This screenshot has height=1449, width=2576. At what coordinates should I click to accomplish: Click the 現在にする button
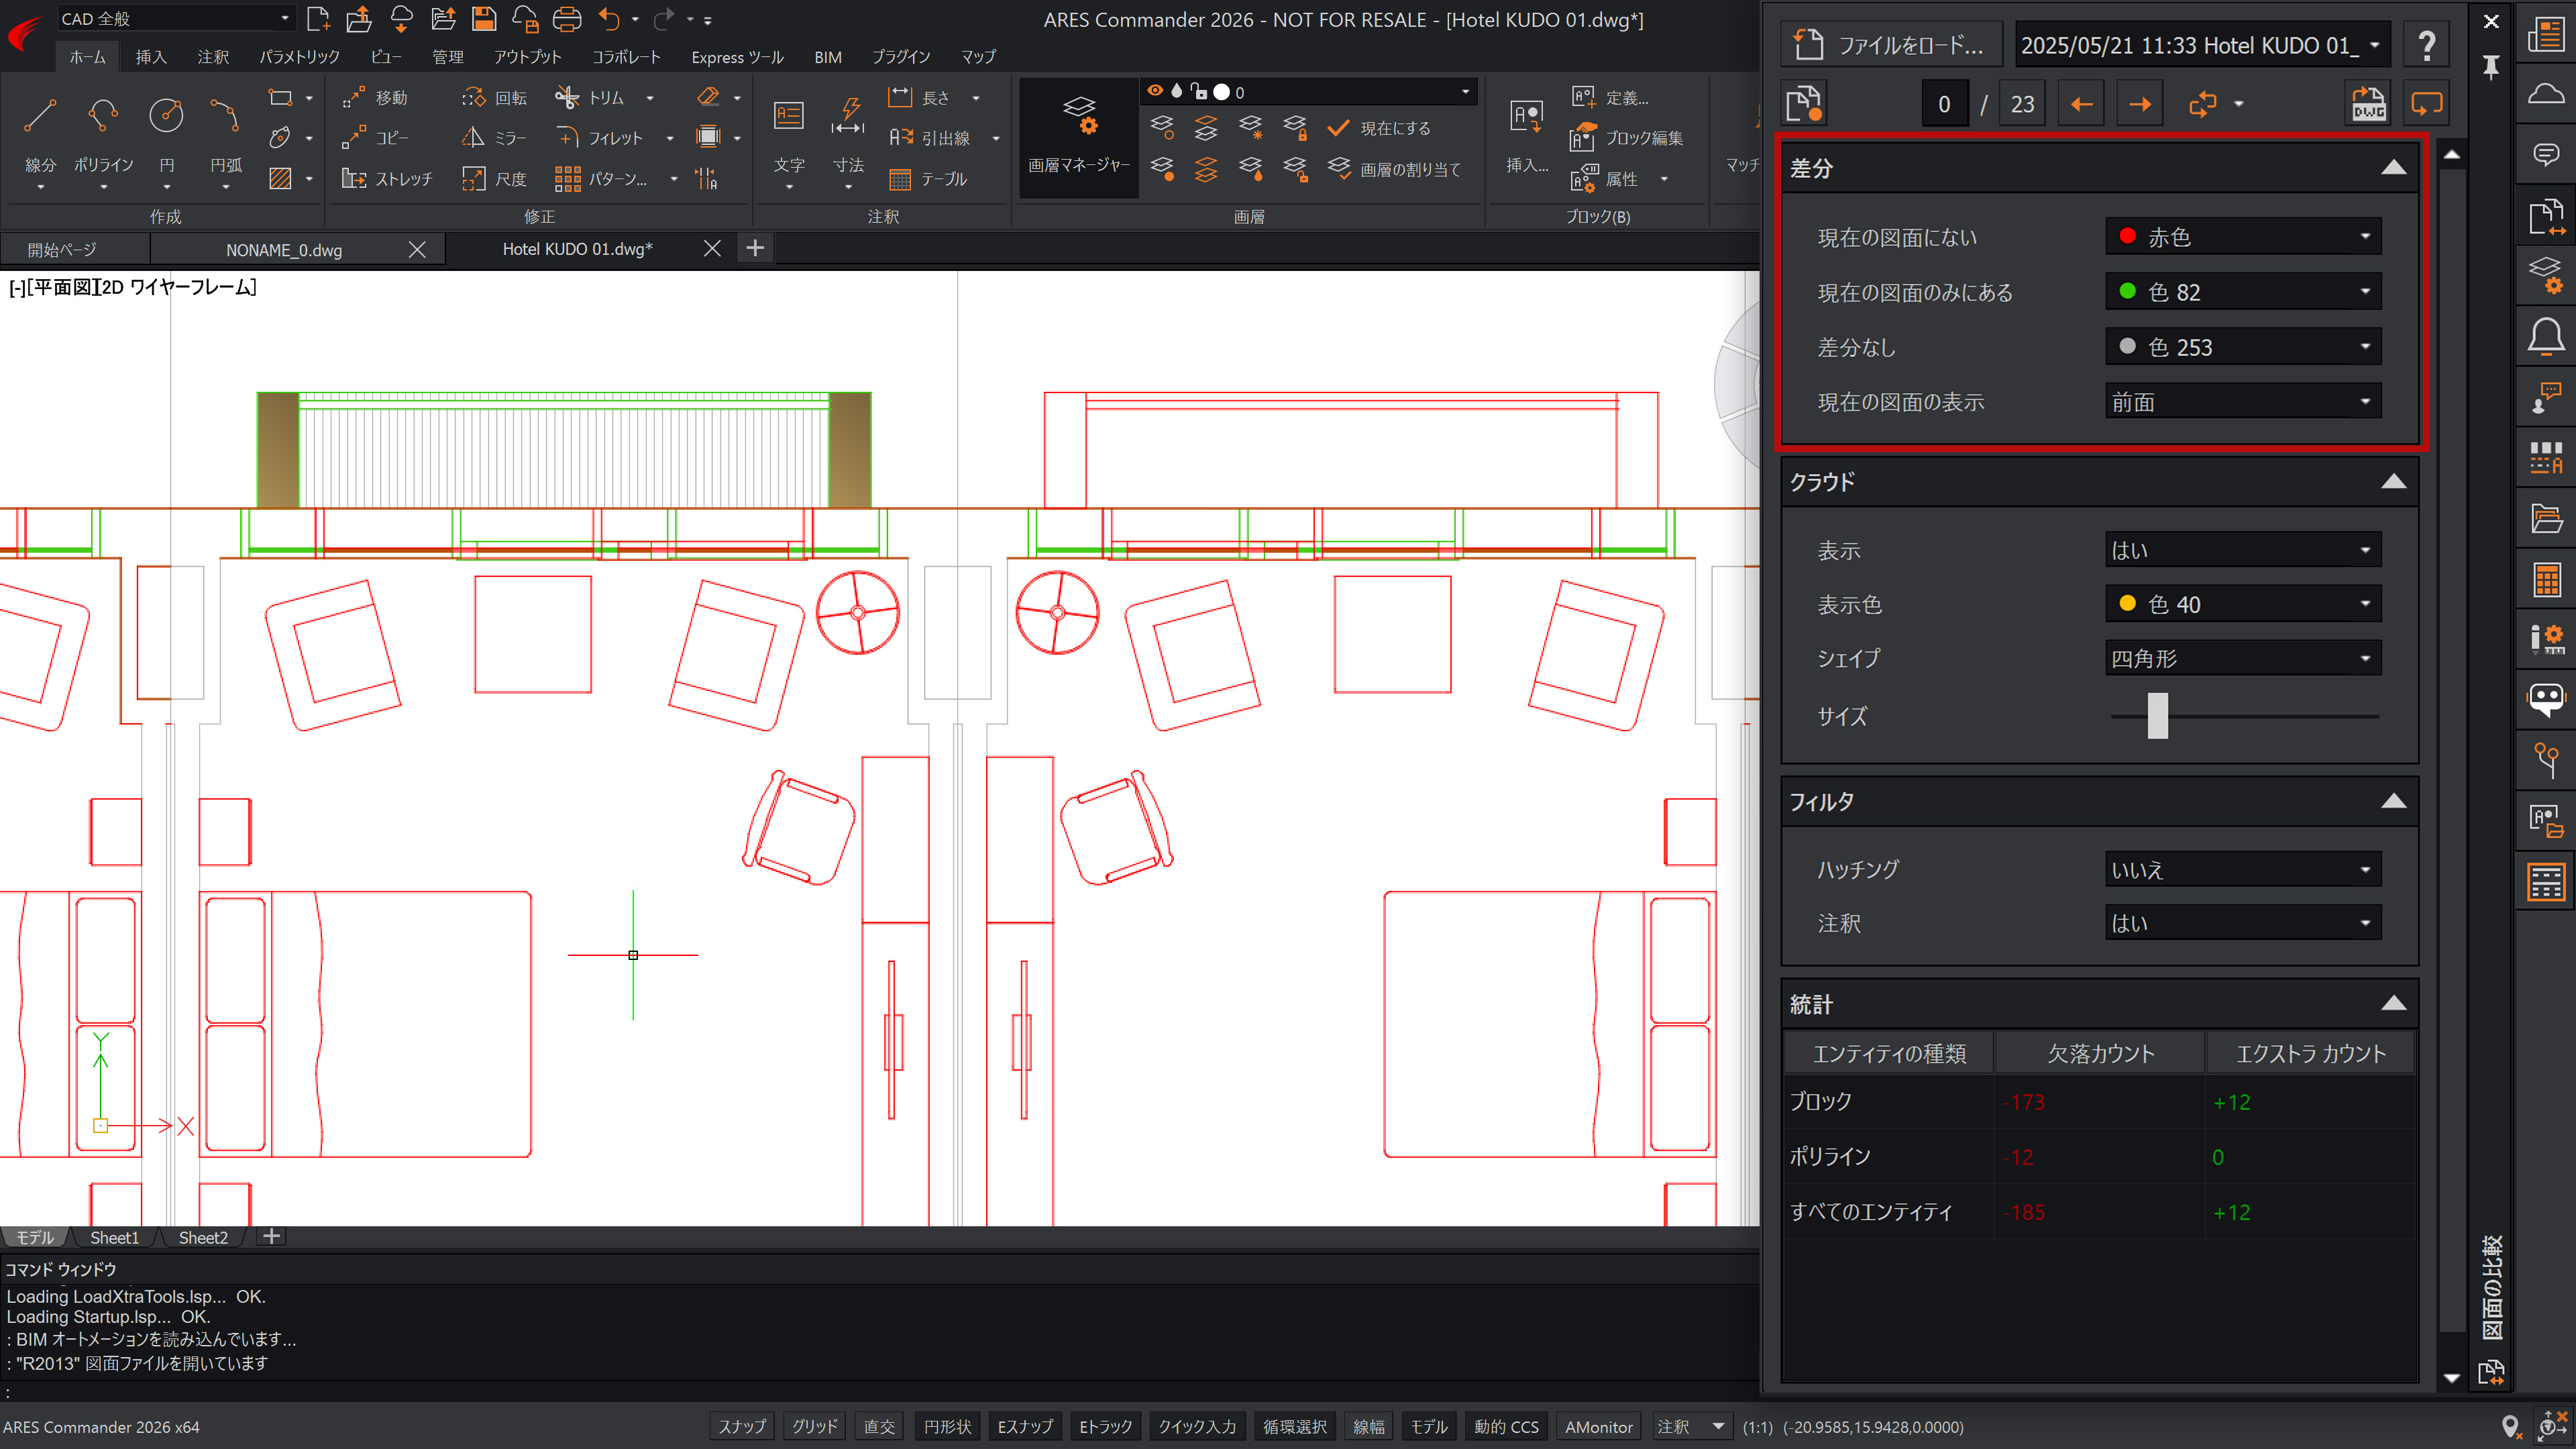coord(1381,128)
